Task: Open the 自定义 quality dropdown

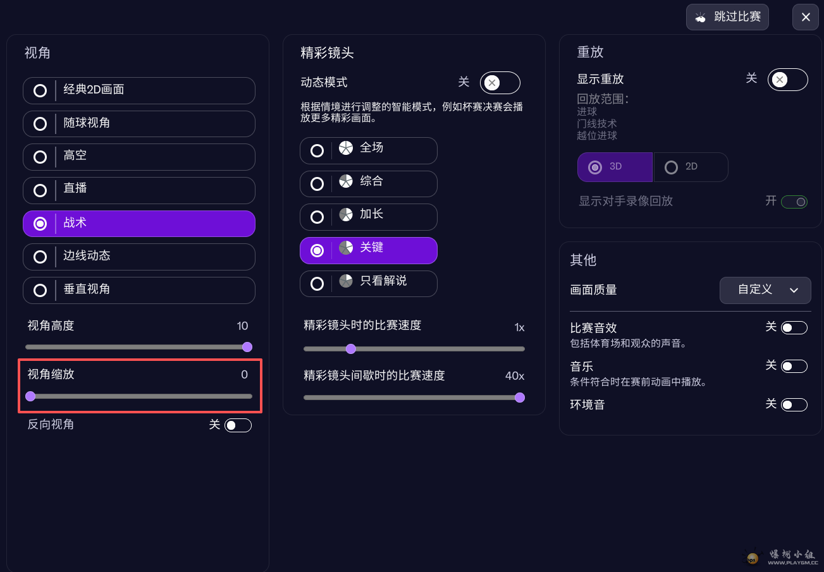Action: click(x=765, y=290)
